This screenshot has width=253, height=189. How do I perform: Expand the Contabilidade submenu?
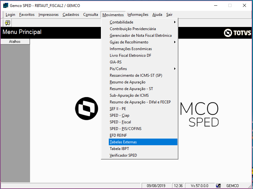tap(143, 22)
